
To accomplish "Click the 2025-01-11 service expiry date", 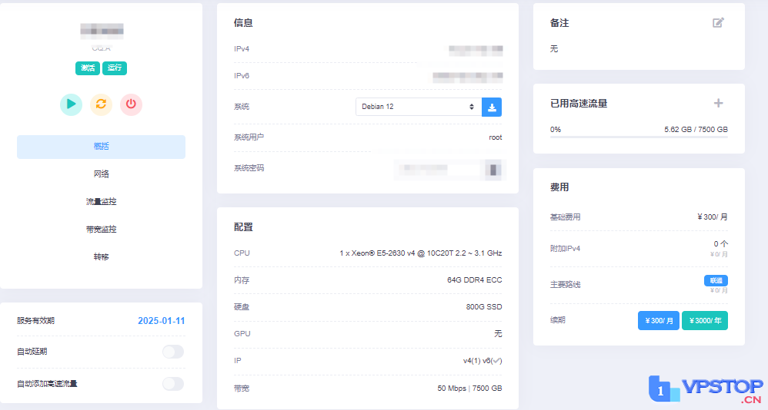I will 161,321.
